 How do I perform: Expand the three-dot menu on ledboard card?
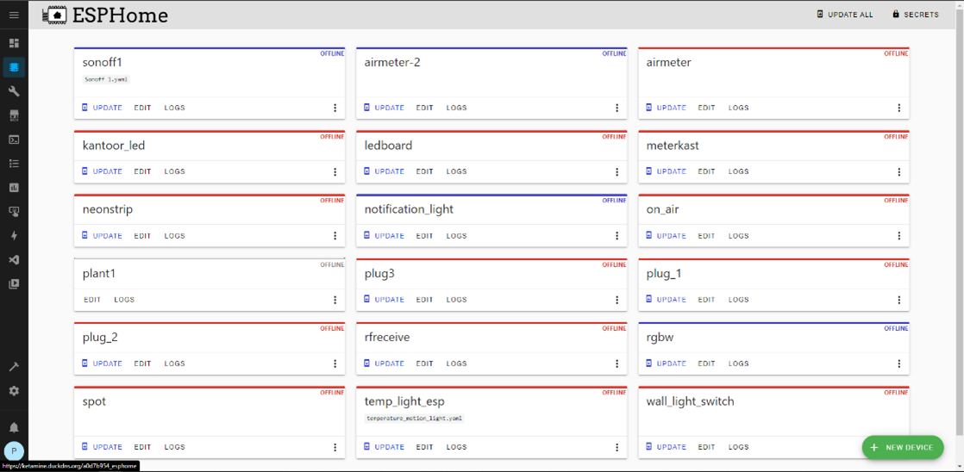617,171
